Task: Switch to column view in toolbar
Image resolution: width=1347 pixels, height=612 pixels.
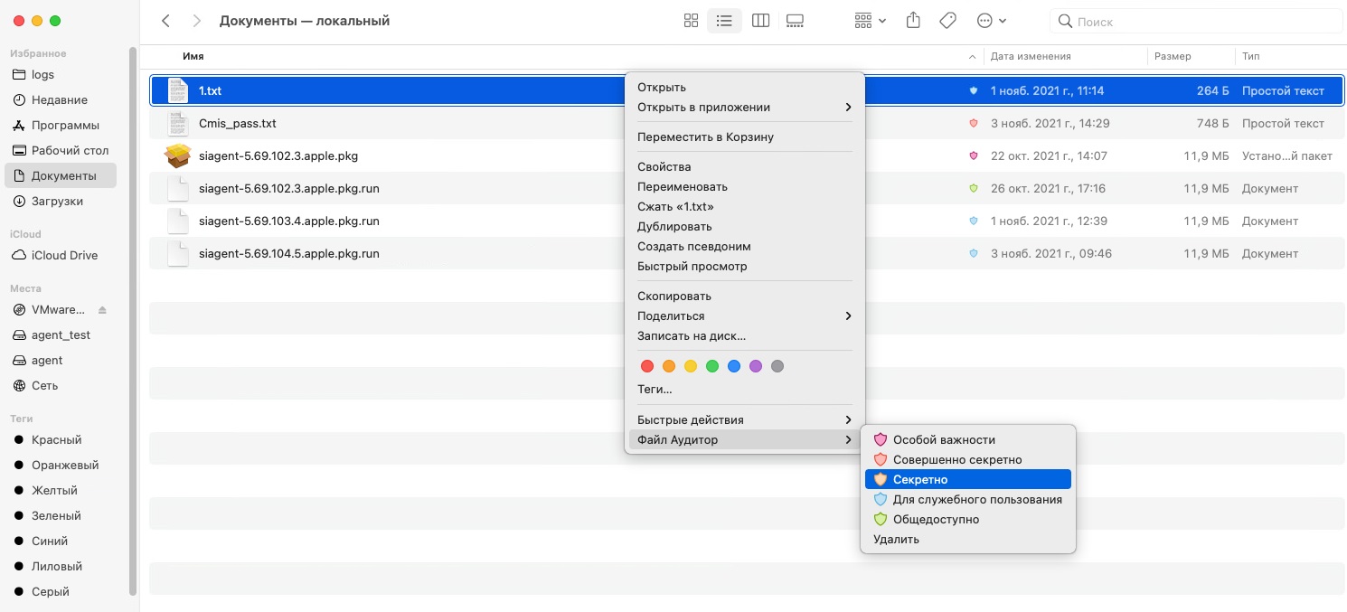Action: click(760, 21)
